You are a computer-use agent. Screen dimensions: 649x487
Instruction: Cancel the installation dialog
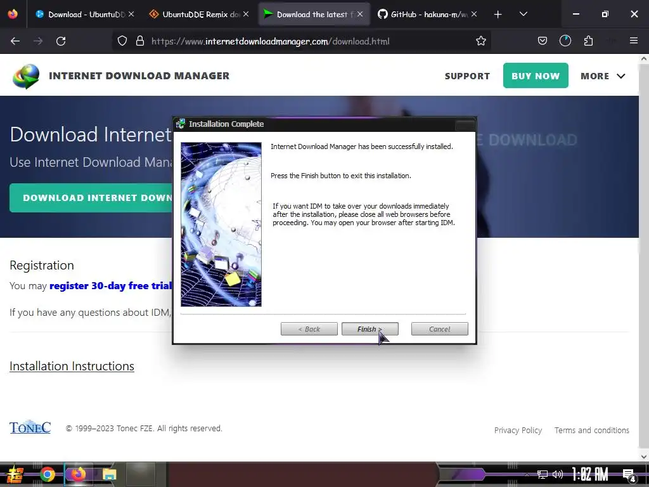point(440,329)
